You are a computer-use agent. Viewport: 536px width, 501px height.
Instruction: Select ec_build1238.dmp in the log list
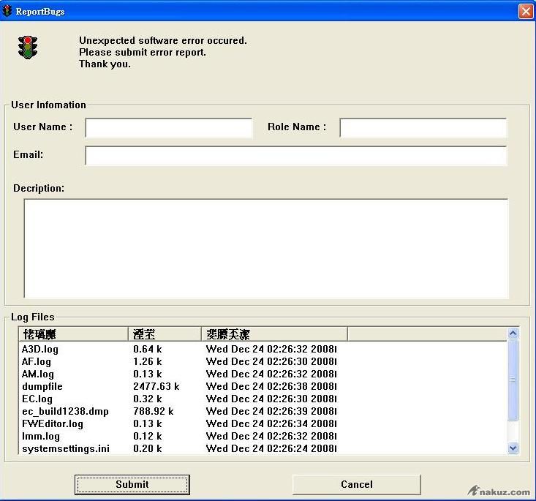point(65,411)
